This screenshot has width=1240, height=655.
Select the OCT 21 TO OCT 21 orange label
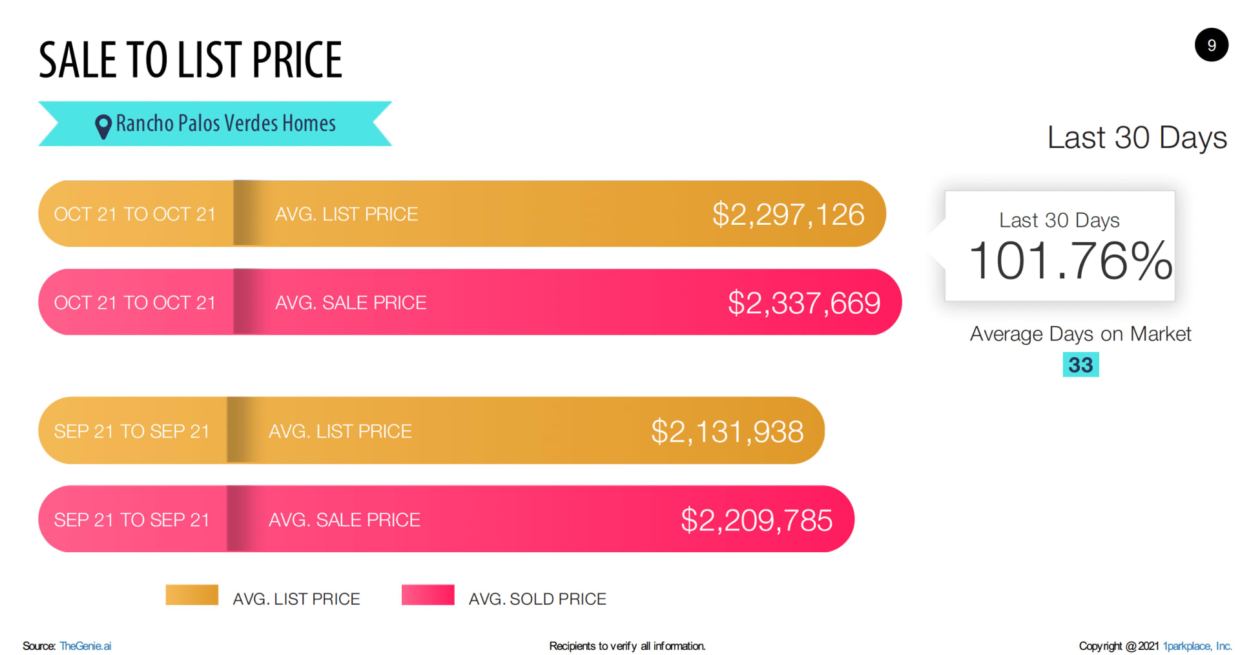(135, 214)
